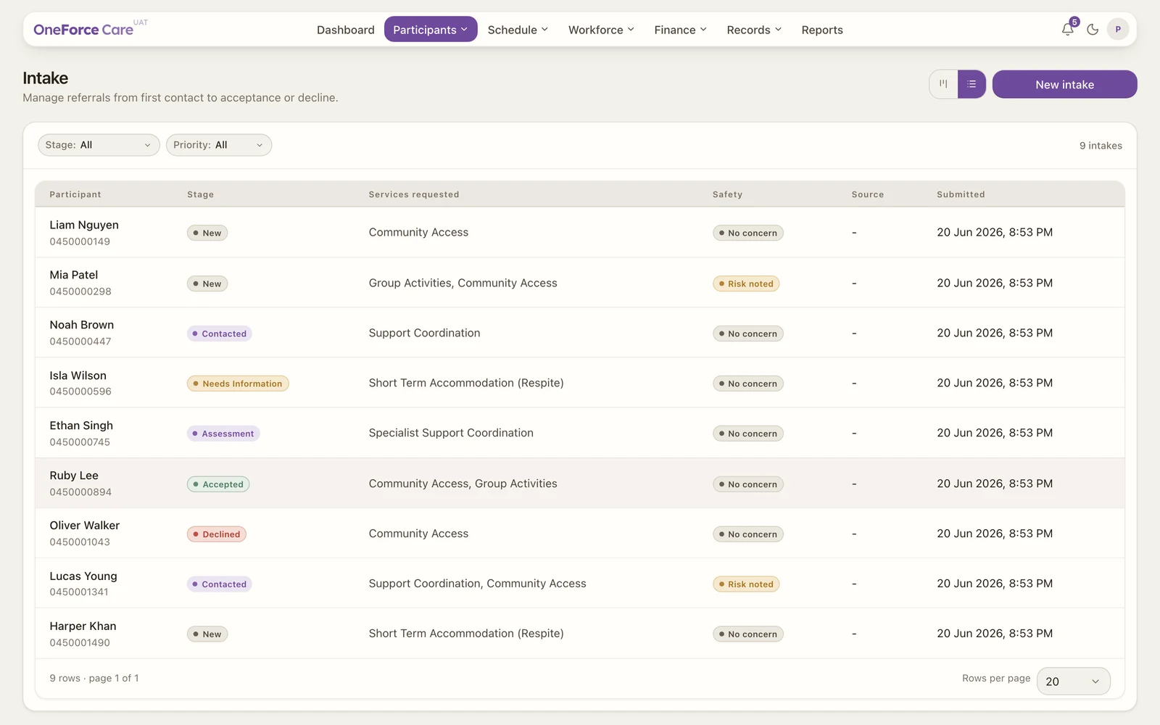Image resolution: width=1160 pixels, height=725 pixels.
Task: Open Noah Brown's intake record
Action: click(580, 333)
